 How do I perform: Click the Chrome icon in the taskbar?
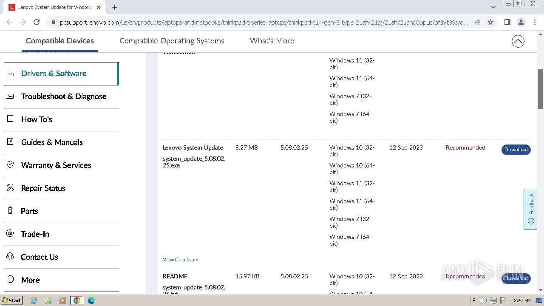76,300
